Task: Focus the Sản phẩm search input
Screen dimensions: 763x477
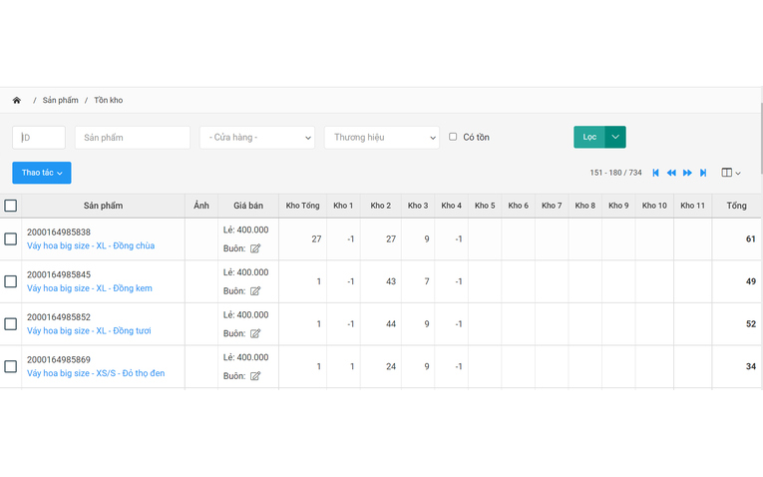Action: [x=133, y=138]
